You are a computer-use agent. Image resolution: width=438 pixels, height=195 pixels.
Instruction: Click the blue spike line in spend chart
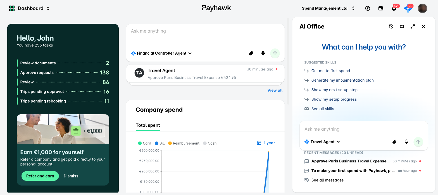pyautogui.click(x=266, y=172)
